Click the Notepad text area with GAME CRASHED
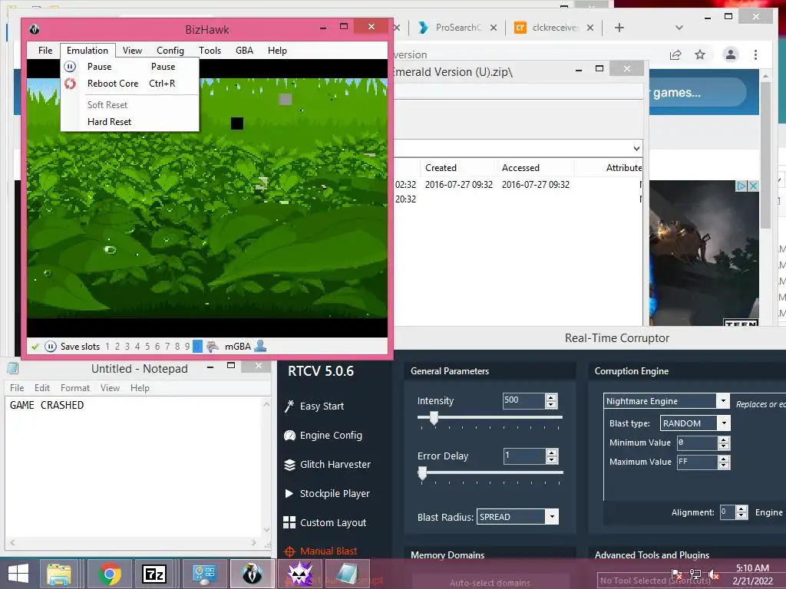786x589 pixels. tap(134, 467)
